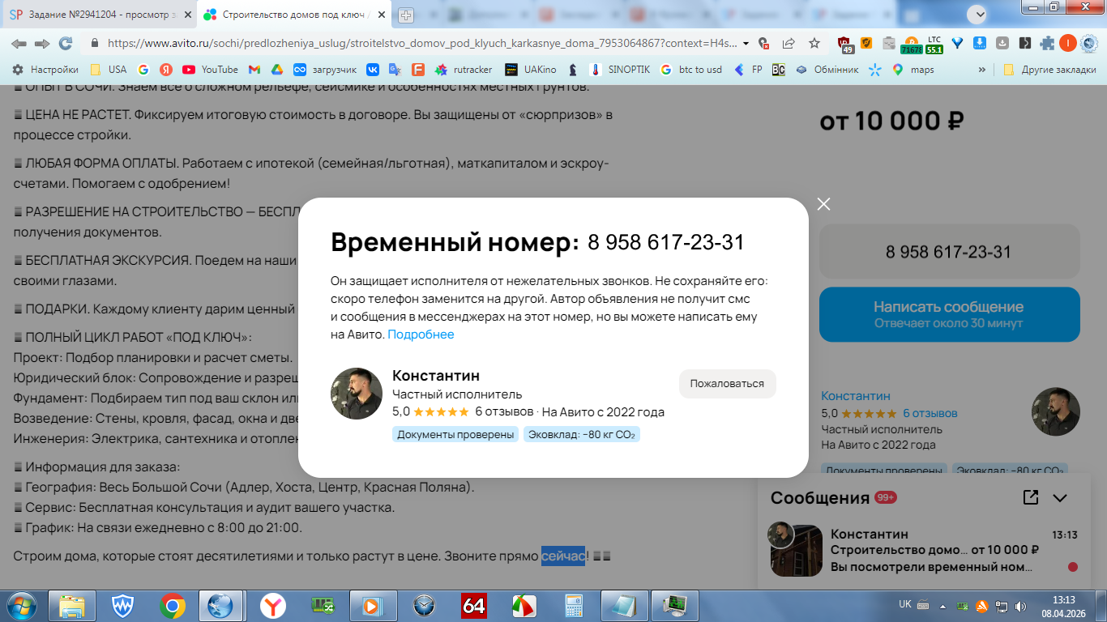The height and width of the screenshot is (622, 1107).
Task: Bookmark this page with the star icon
Action: coord(814,44)
